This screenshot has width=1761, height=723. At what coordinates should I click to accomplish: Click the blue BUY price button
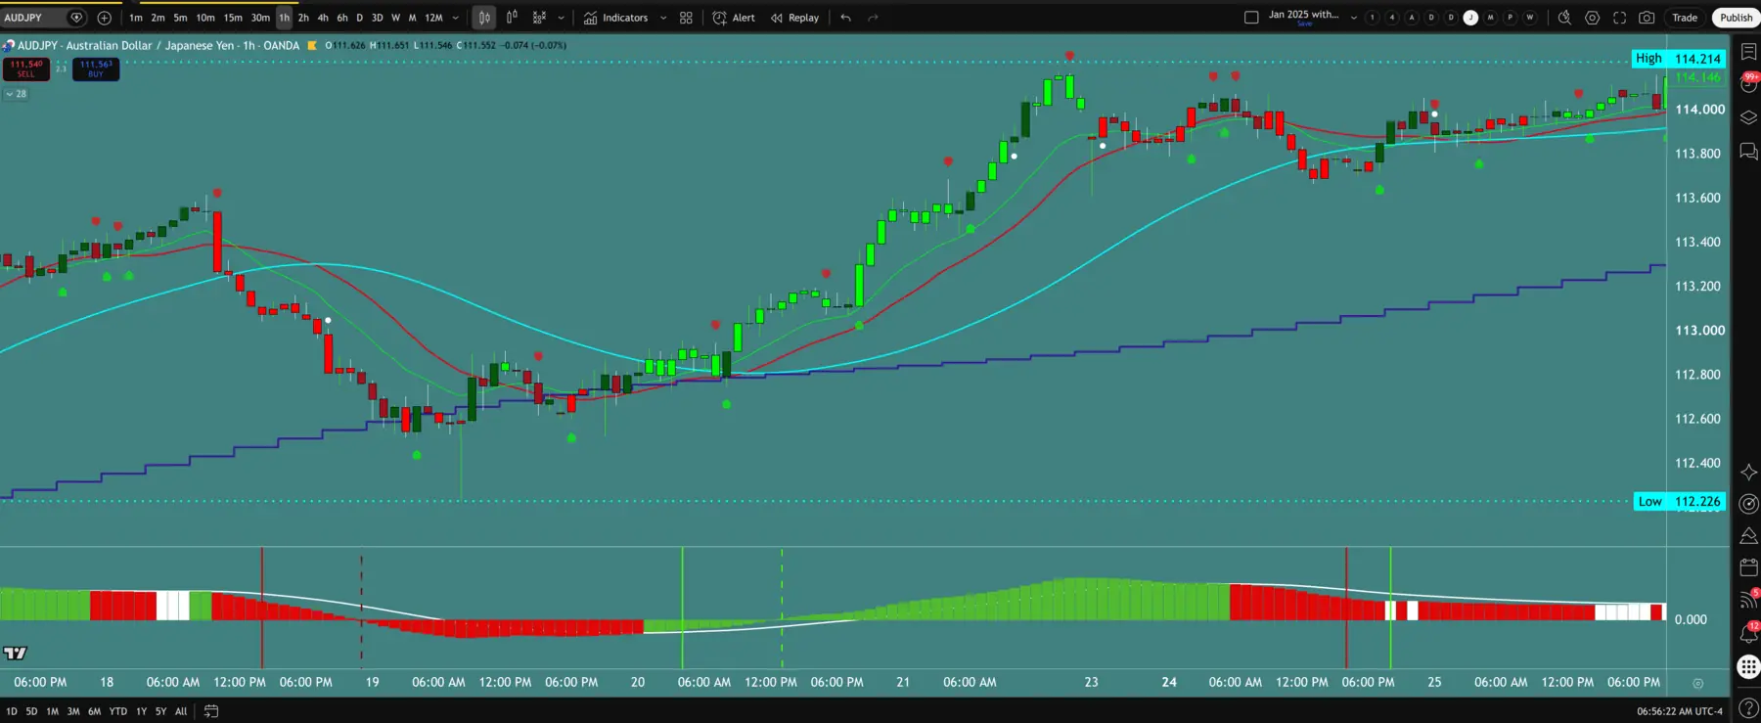[x=96, y=68]
